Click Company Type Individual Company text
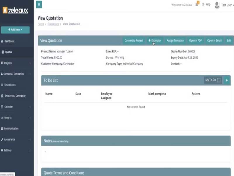 click(x=125, y=64)
